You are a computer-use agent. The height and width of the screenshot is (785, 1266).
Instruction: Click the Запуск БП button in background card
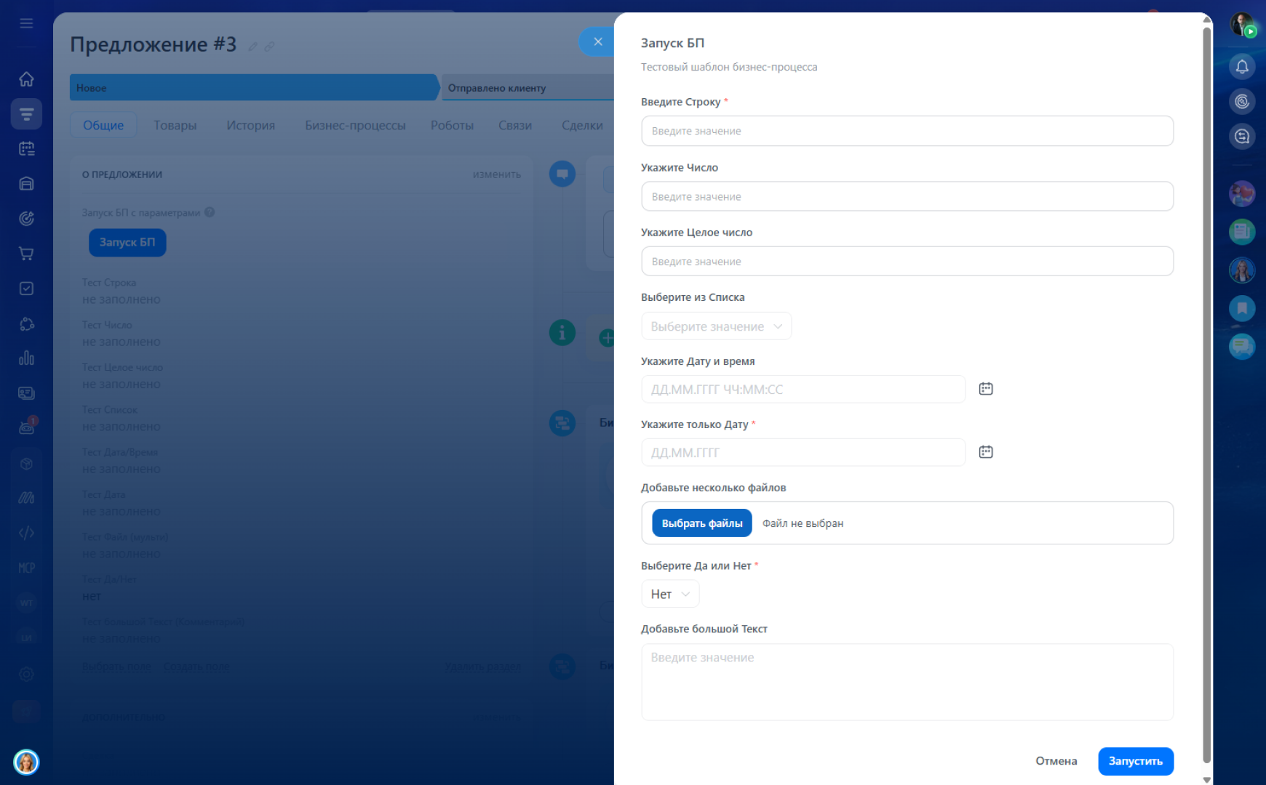[127, 242]
